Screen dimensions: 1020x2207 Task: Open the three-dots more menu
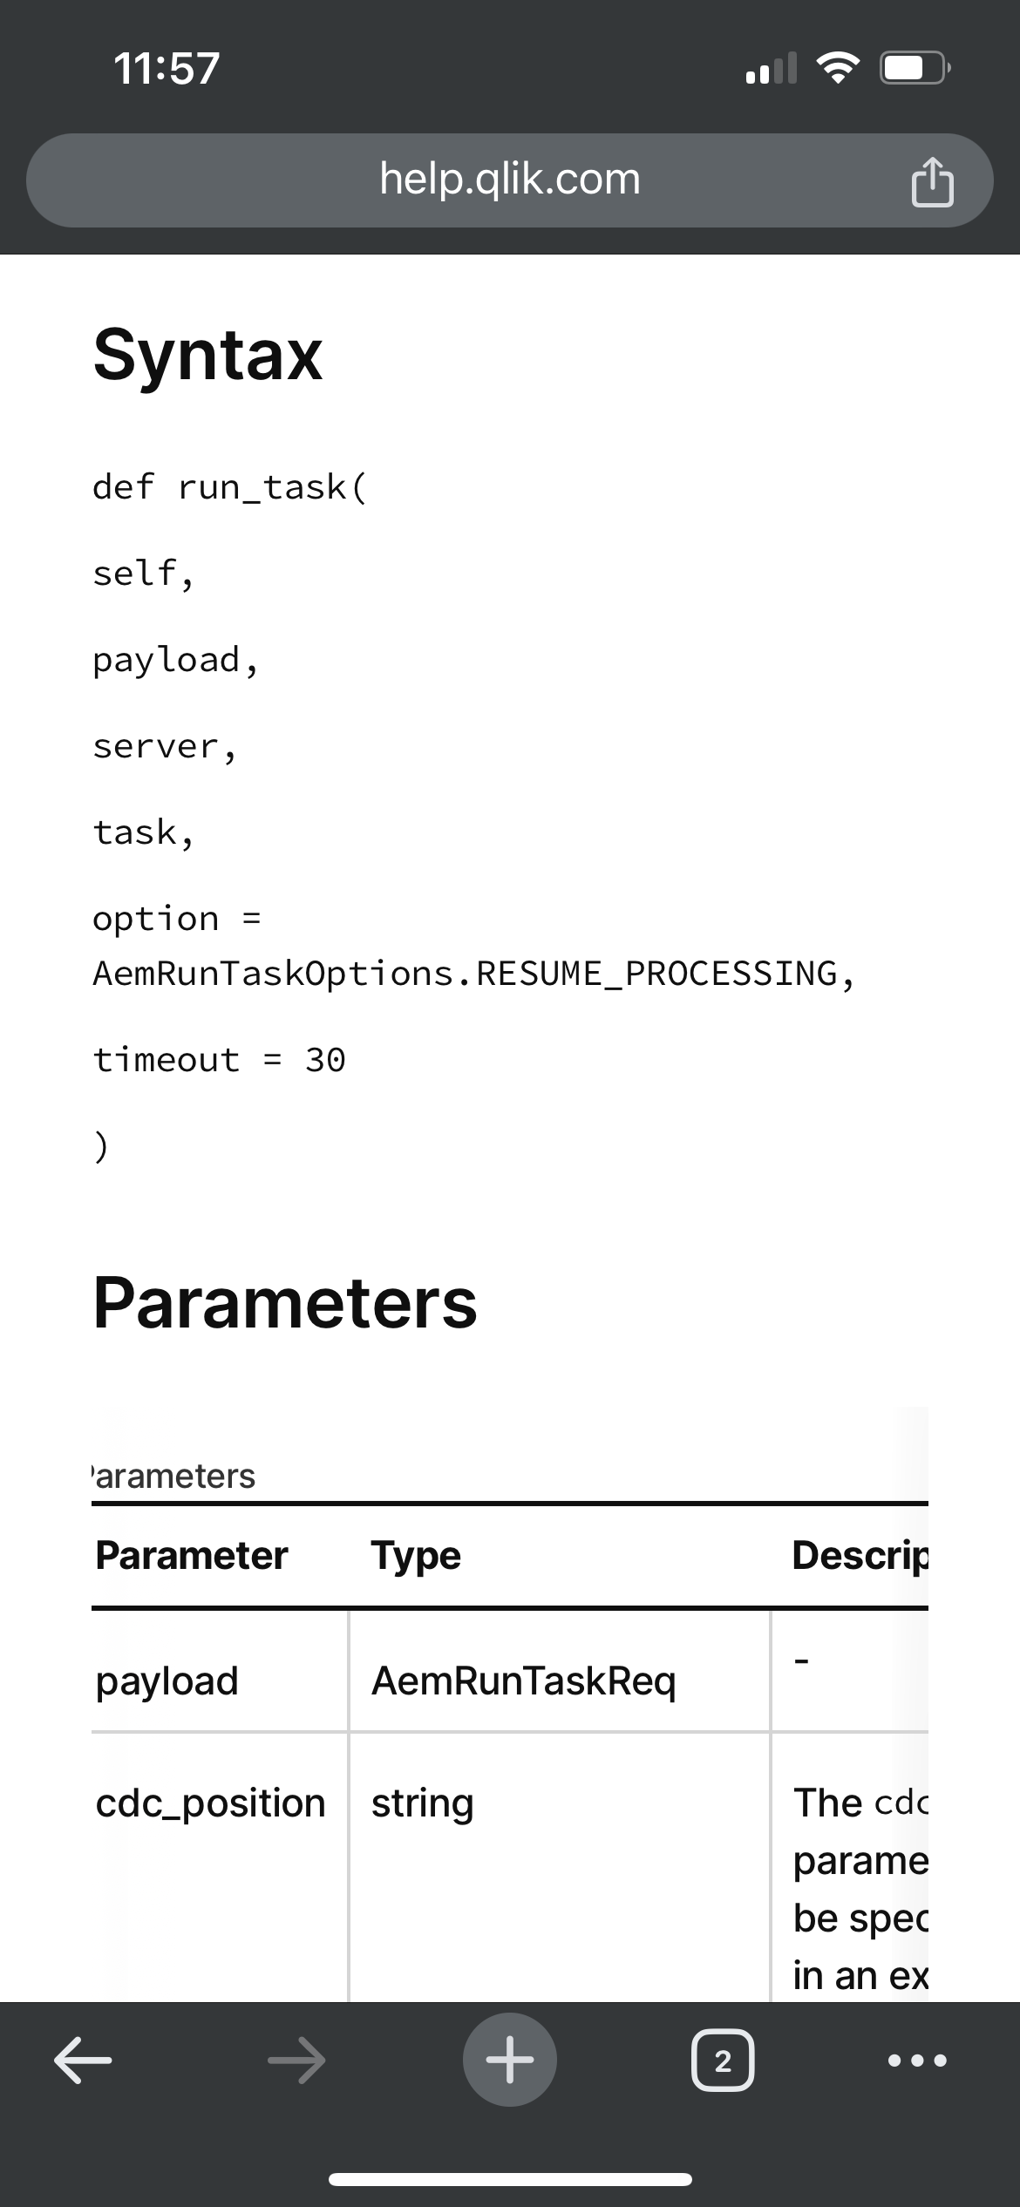[916, 2061]
